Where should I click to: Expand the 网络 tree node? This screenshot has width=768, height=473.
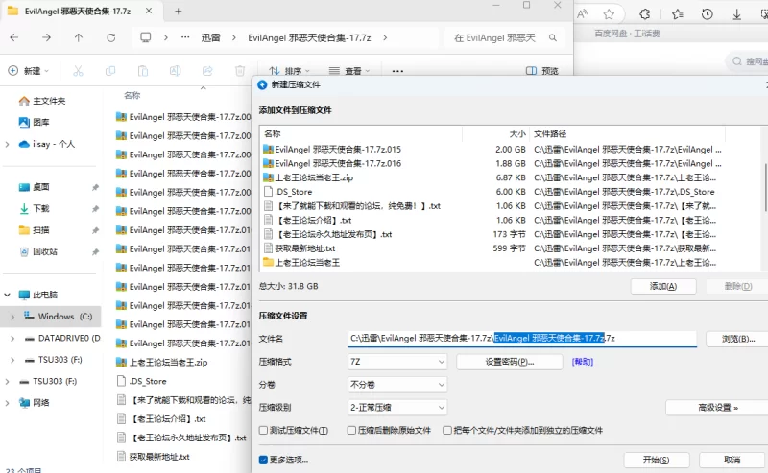[x=8, y=403]
